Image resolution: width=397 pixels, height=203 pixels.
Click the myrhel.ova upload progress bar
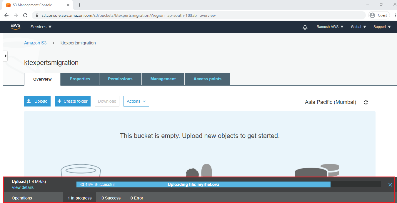coord(228,184)
